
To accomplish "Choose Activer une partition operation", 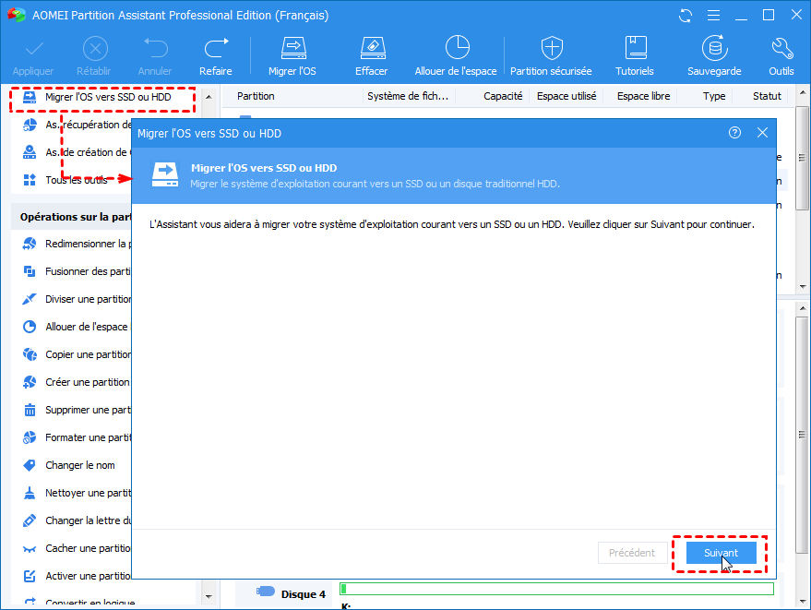I will point(77,576).
